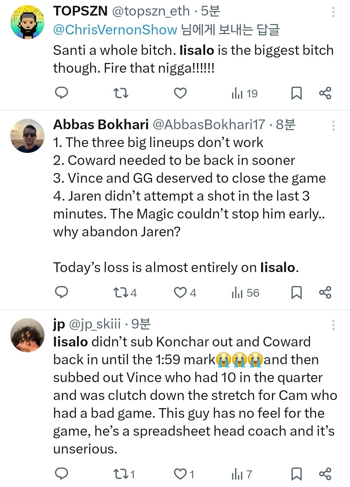Screen dimensions: 350x487
Task: Like TOPSZN's tweet
Action: tap(180, 94)
